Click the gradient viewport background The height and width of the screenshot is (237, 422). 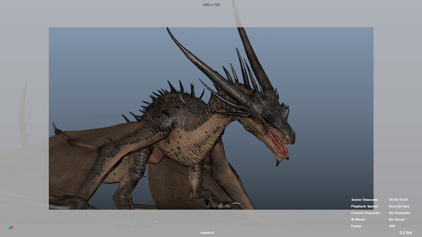click(x=330, y=66)
